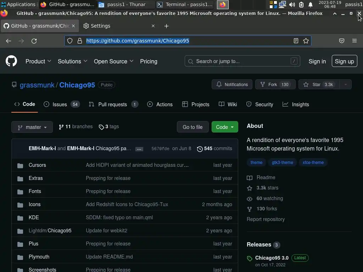363x272 pixels.
Task: Expand the green Code dropdown button
Action: (x=224, y=127)
